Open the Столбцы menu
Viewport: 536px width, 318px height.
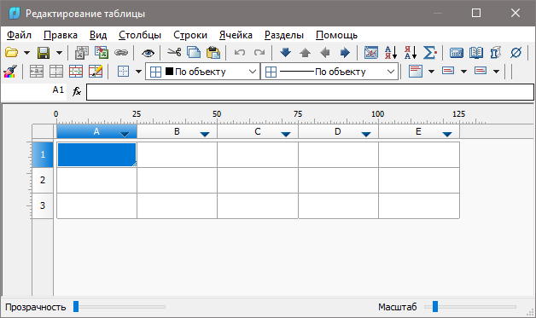click(140, 35)
